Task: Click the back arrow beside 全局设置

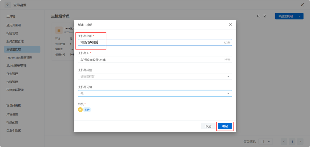Action: coord(8,5)
